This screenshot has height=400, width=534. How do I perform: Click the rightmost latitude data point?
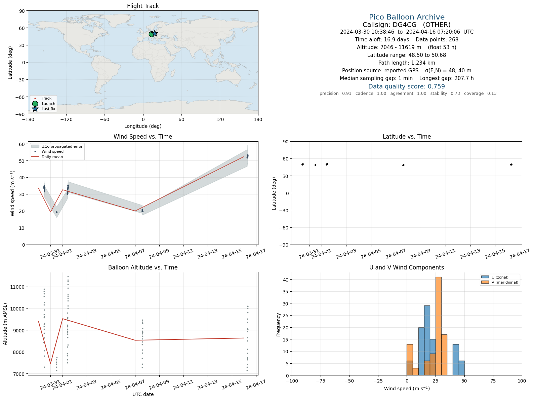pyautogui.click(x=511, y=165)
